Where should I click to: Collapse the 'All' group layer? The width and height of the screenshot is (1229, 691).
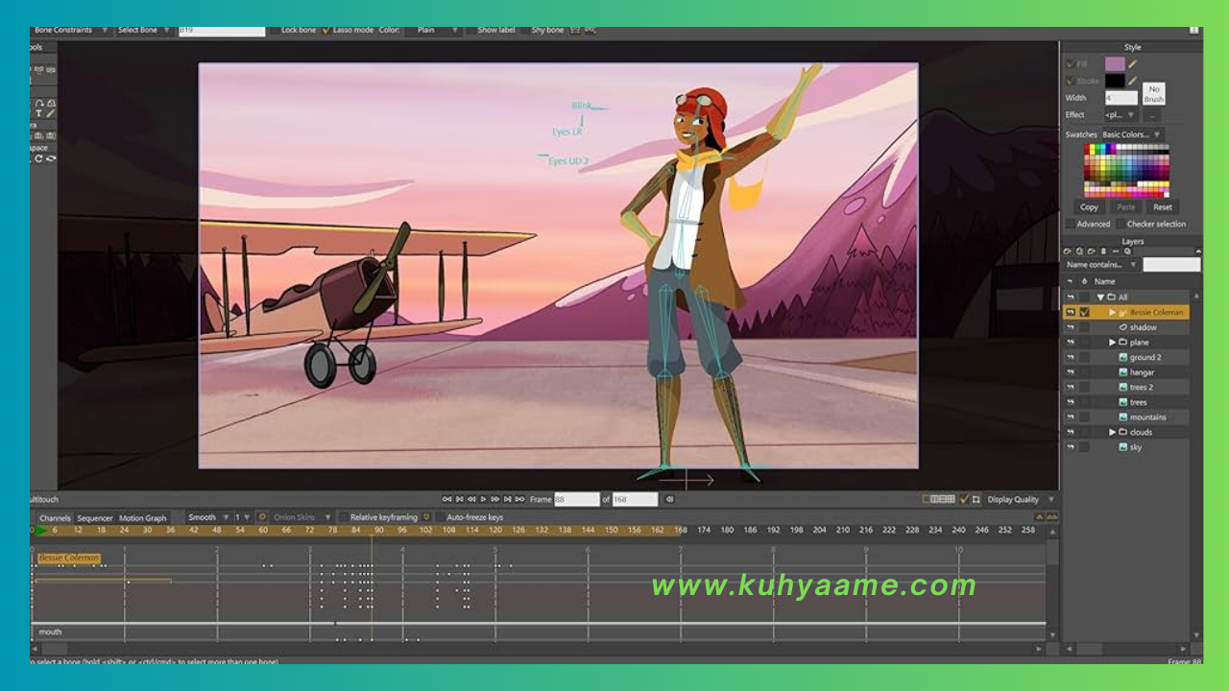(1100, 298)
